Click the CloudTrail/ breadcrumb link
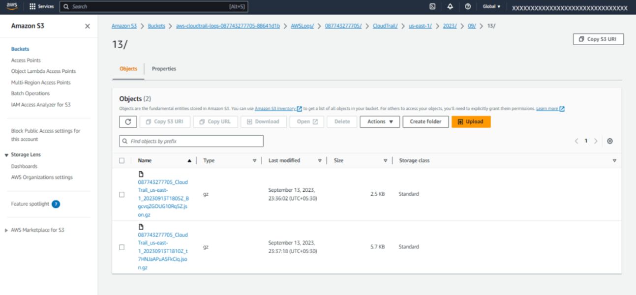 pos(385,26)
